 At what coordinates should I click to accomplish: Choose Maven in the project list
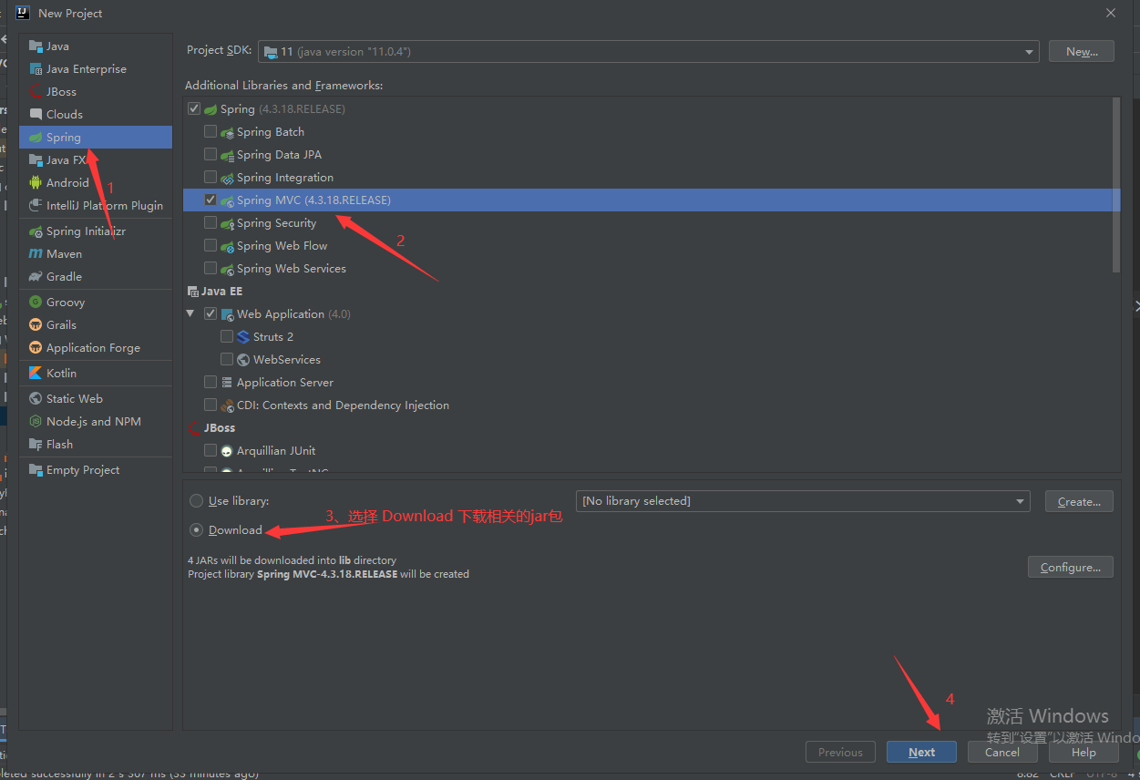pyautogui.click(x=96, y=254)
